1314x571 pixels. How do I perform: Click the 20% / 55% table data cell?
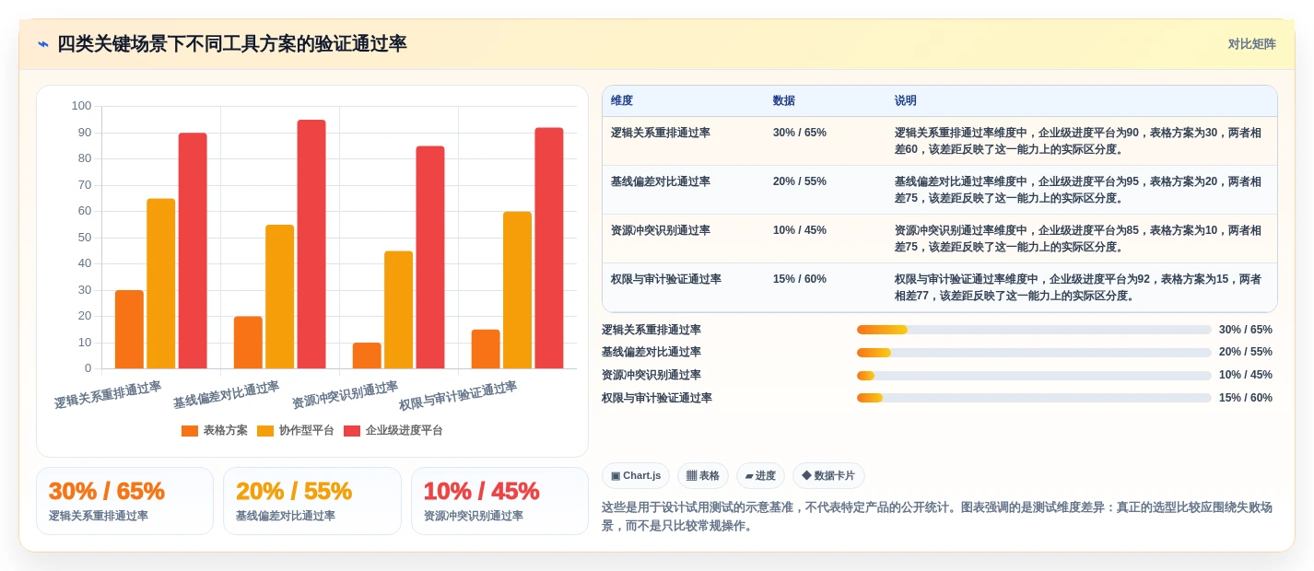click(800, 181)
